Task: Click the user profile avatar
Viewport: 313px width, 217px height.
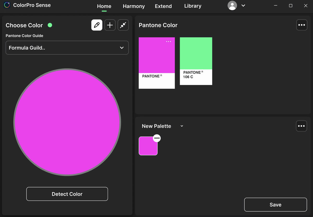Action: pyautogui.click(x=232, y=5)
